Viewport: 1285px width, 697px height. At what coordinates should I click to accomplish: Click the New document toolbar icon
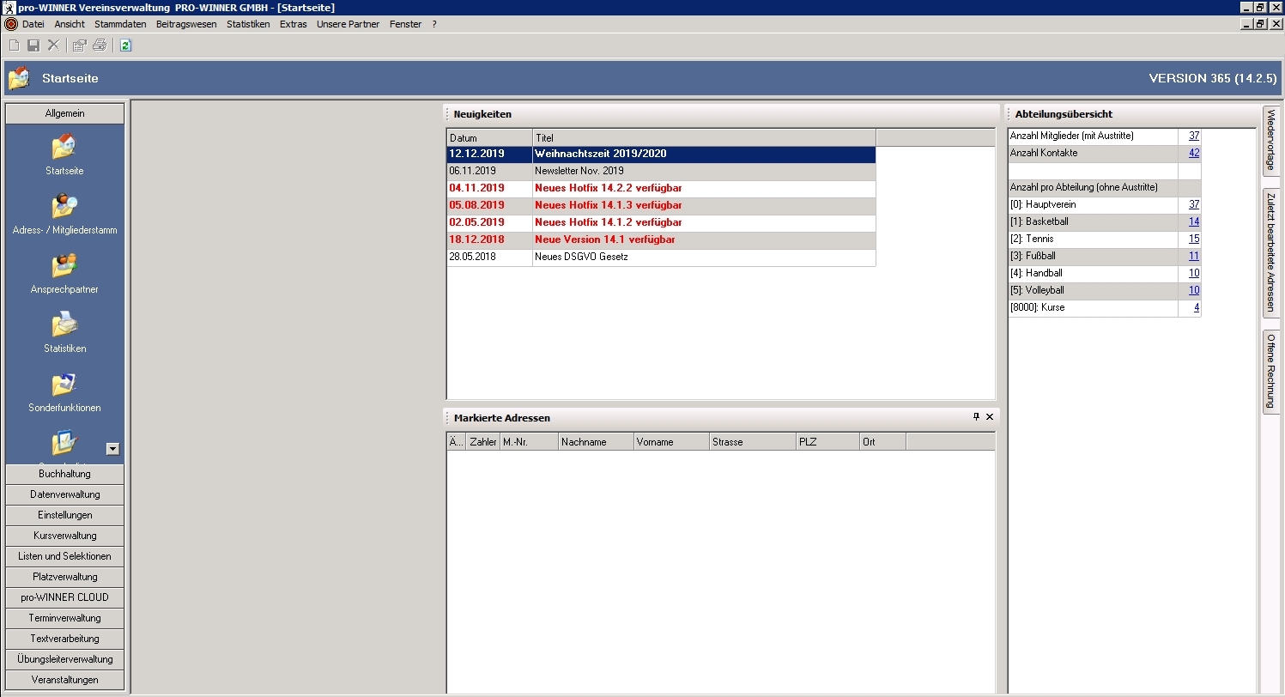coord(14,45)
